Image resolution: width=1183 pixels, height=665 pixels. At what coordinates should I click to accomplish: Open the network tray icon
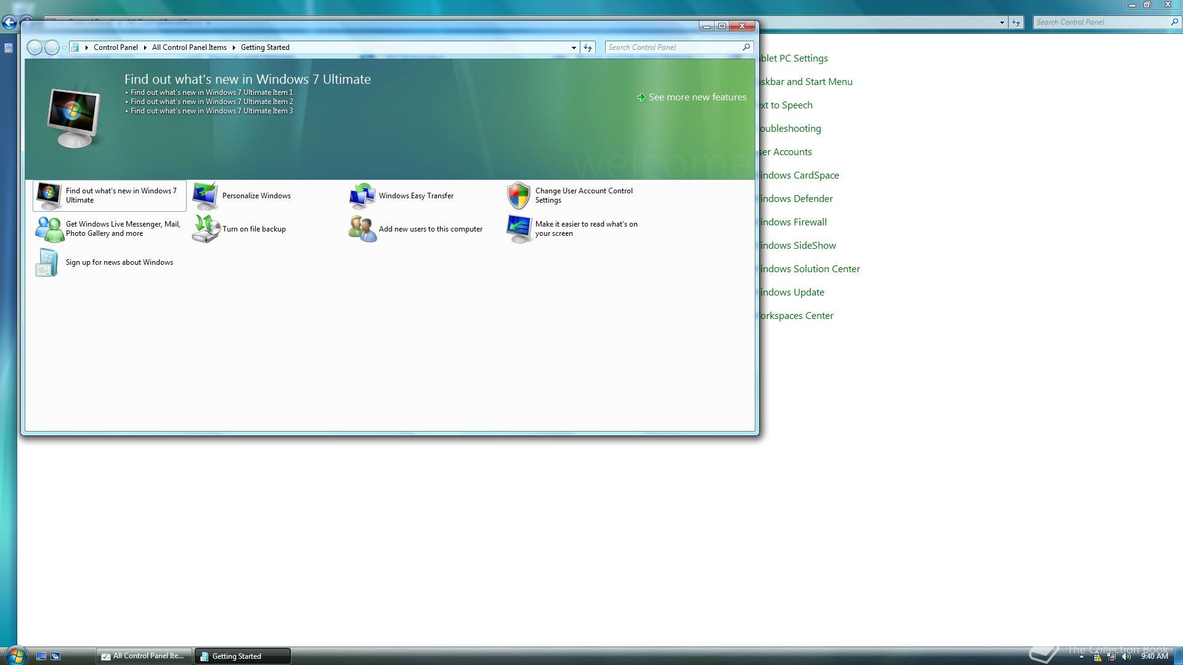point(1112,656)
